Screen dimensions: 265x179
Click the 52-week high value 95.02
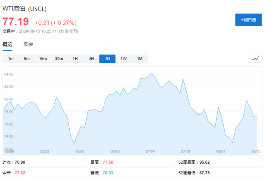tap(205, 162)
